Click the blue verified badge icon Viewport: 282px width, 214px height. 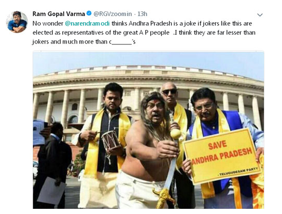pyautogui.click(x=89, y=13)
